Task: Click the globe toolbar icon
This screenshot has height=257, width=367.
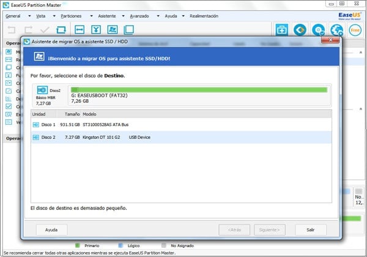Action: [336, 30]
